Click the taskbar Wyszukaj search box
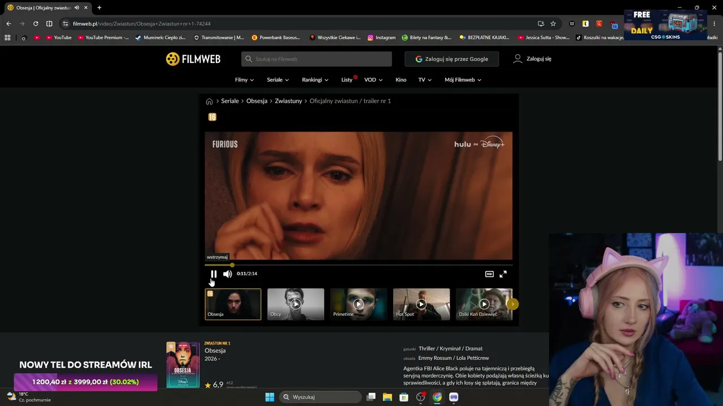The height and width of the screenshot is (406, 723). pyautogui.click(x=320, y=397)
